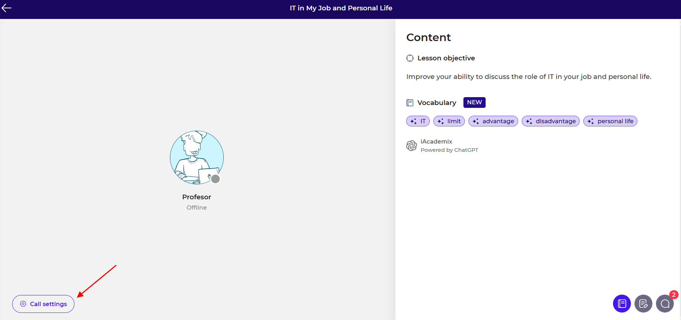The height and width of the screenshot is (320, 681).
Task: Click the 'Powered by ChatGPT' text
Action: [x=449, y=150]
